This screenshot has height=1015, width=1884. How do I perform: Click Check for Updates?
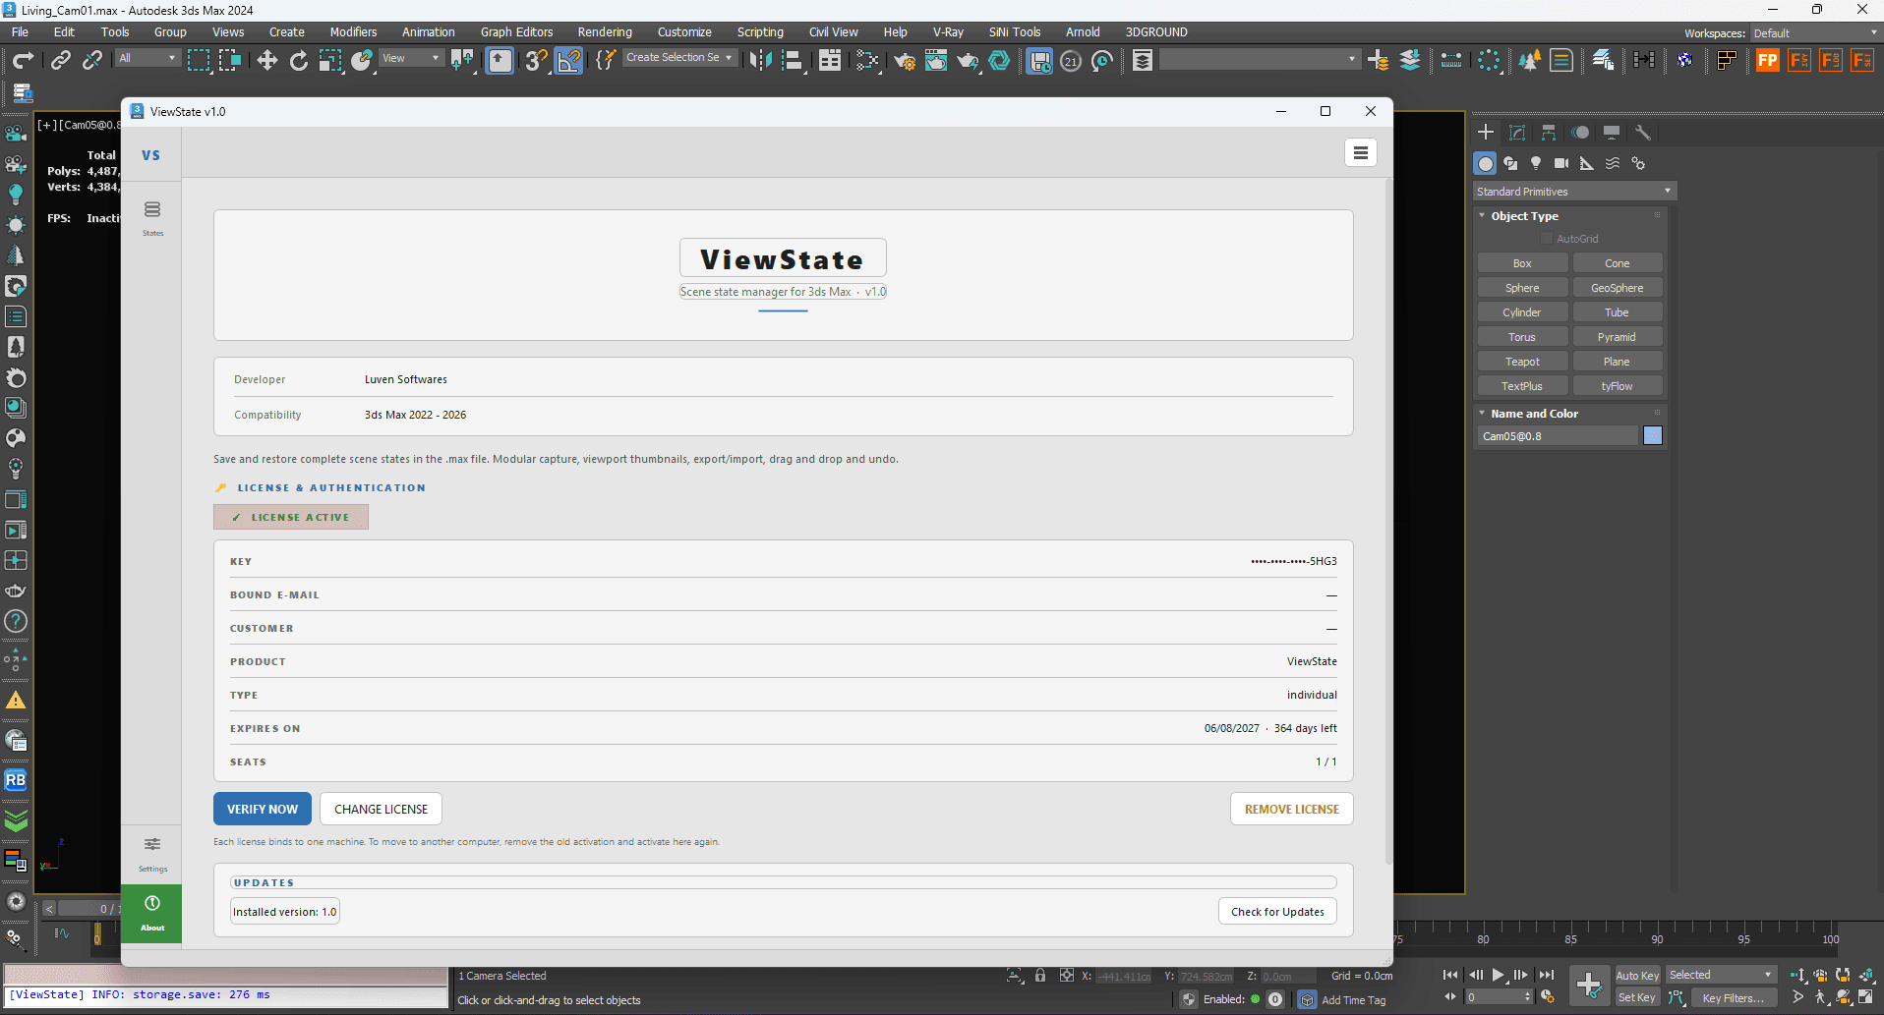(x=1277, y=912)
